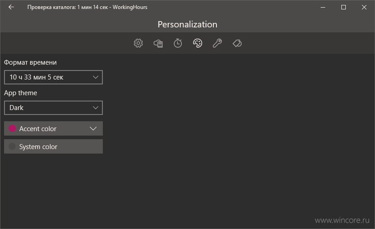This screenshot has width=375, height=229.
Task: Open the stopwatch timer settings icon
Action: point(178,43)
